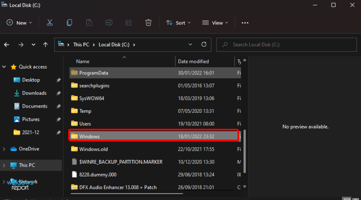Screen dimensions: 361x200
Task: Open Desktop in Quick access
Action: [31, 80]
